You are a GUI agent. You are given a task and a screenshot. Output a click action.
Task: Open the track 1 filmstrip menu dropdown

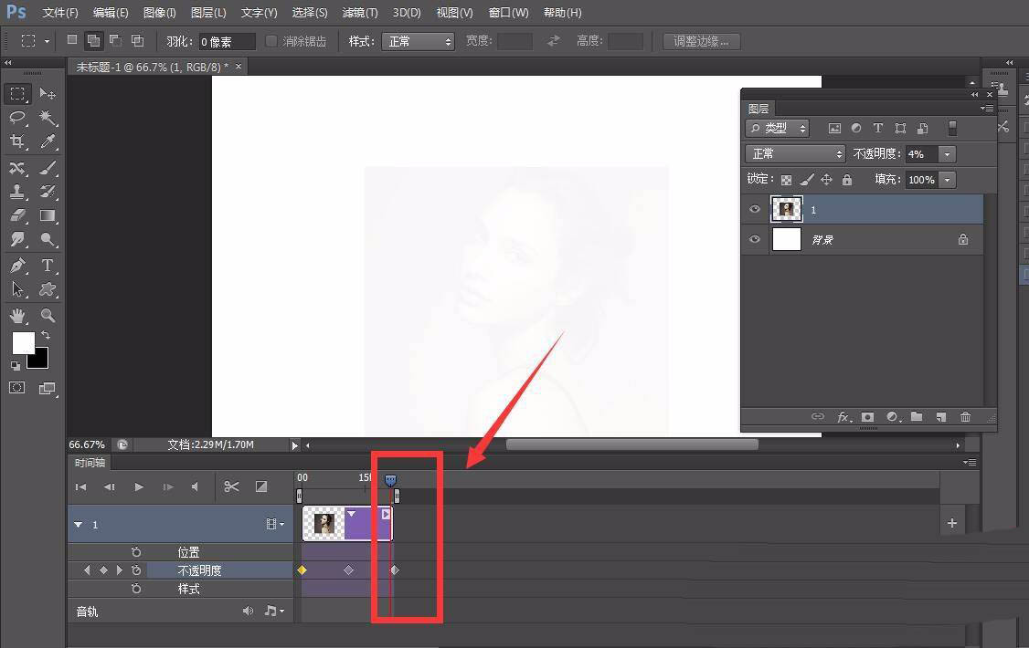275,524
